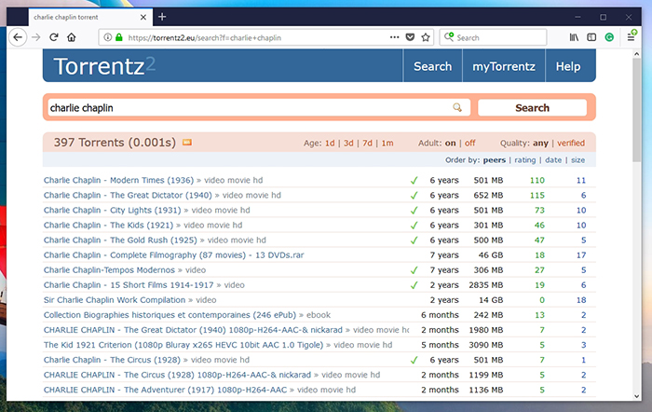652x412 pixels.
Task: Open Charlie Chaplin - Modern Times (1936) link
Action: (118, 180)
